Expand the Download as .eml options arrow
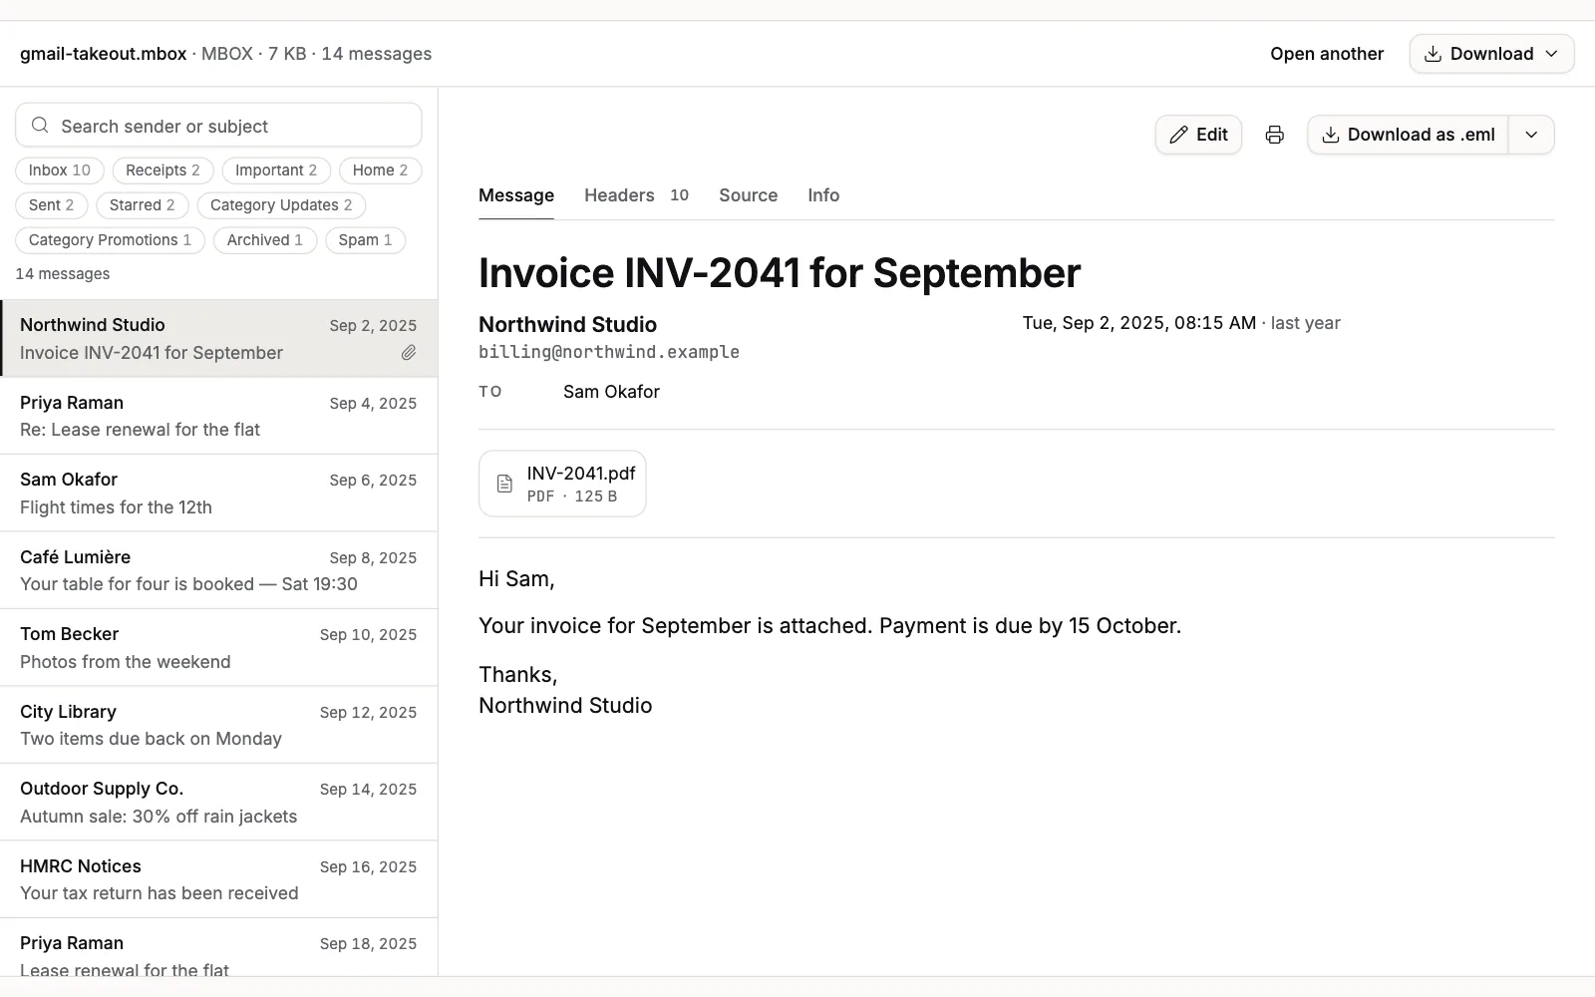This screenshot has width=1595, height=997. 1531,135
